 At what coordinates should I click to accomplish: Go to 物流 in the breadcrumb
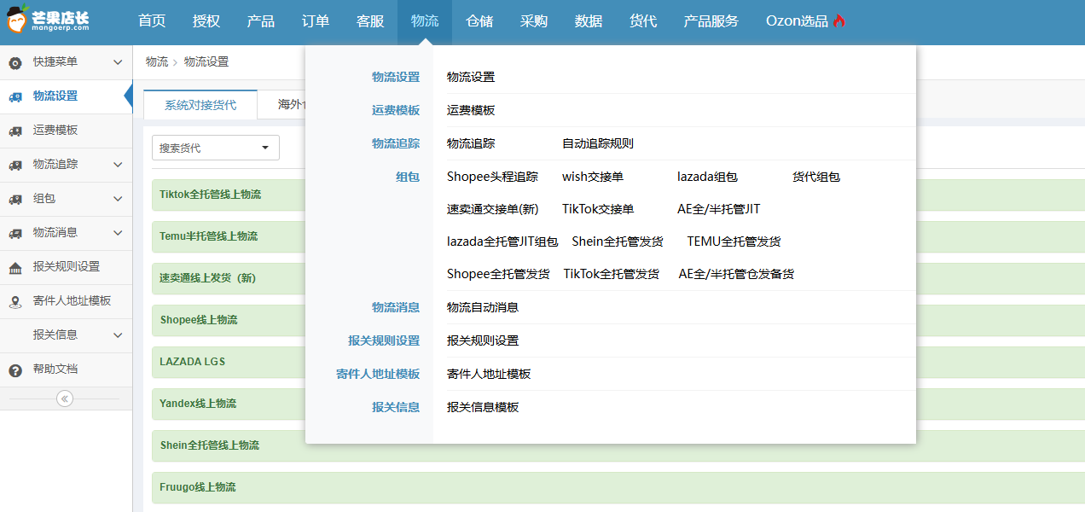coord(156,61)
